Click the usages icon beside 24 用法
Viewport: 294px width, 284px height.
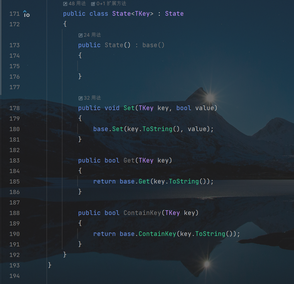click(x=80, y=35)
